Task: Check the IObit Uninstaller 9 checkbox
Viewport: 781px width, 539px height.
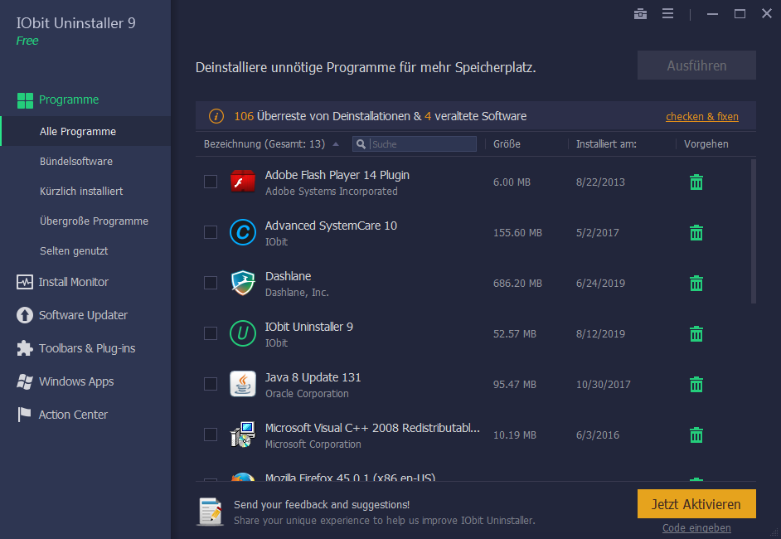Action: coord(211,333)
